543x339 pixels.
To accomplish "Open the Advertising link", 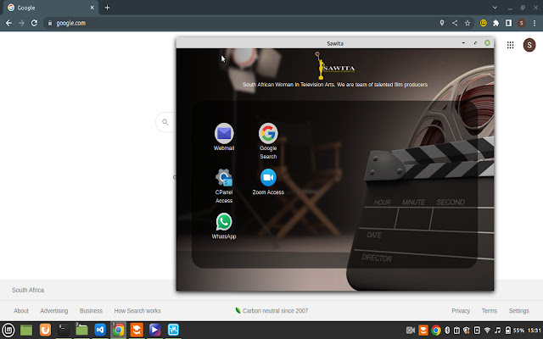I will coord(54,311).
